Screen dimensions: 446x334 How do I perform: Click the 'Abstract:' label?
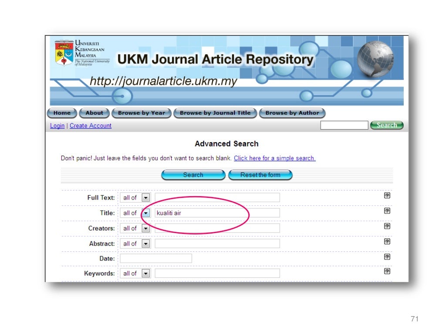(x=102, y=244)
